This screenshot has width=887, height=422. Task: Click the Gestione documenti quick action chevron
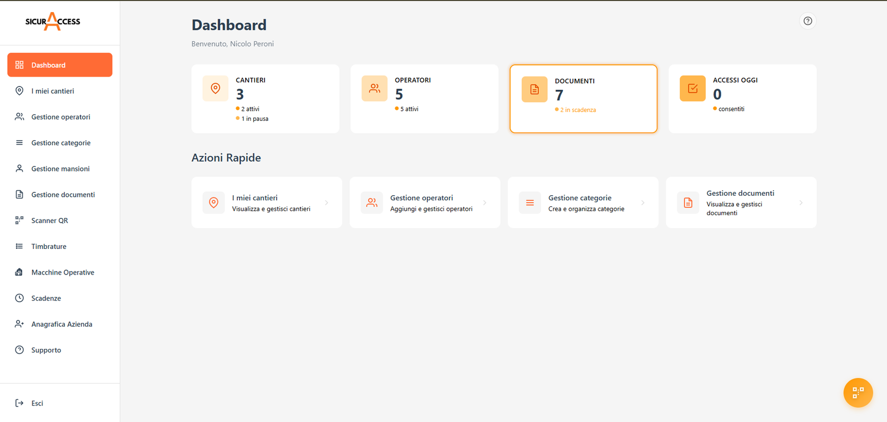(x=801, y=203)
